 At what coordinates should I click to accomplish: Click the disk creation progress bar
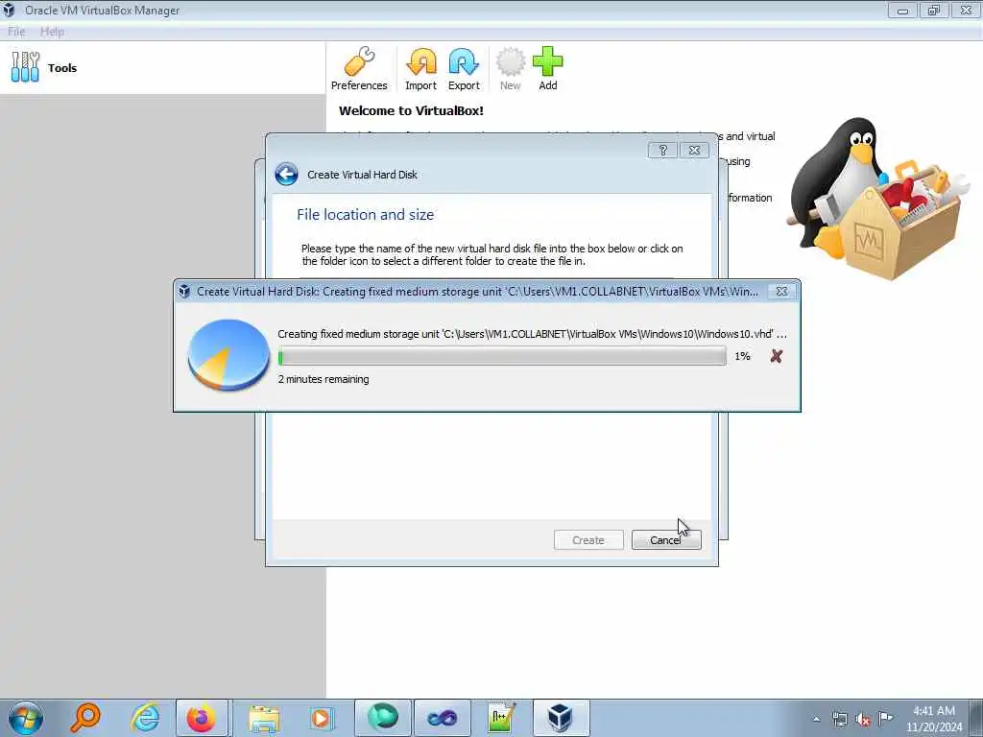tap(502, 356)
